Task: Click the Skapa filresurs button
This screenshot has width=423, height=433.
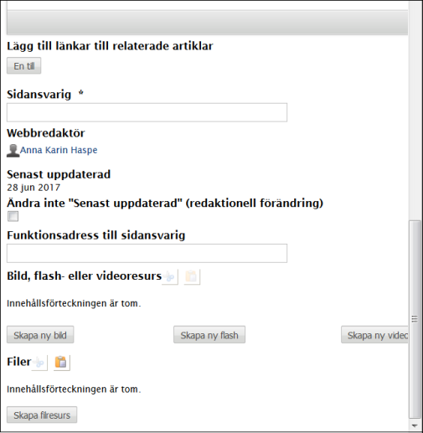Action: pyautogui.click(x=42, y=415)
